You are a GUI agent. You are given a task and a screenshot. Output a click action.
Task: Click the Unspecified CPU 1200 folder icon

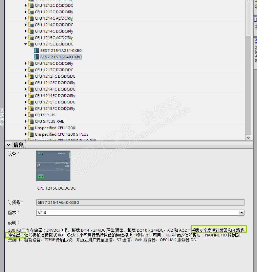tap(31, 128)
